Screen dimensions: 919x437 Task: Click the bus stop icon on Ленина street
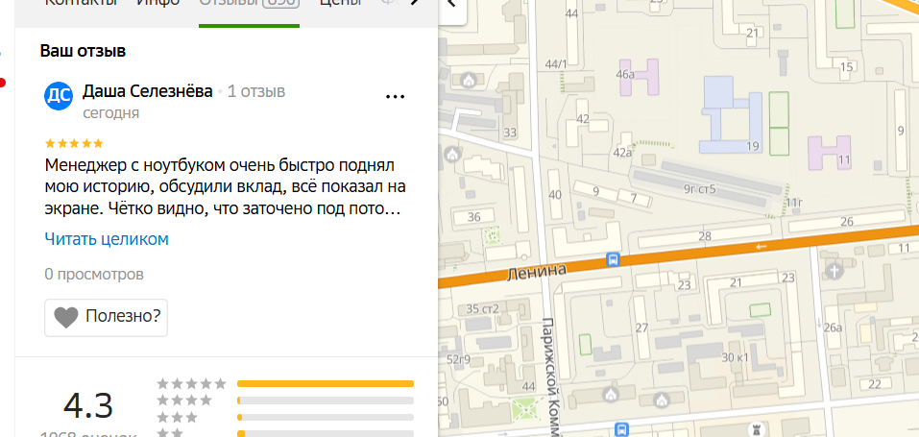613,259
